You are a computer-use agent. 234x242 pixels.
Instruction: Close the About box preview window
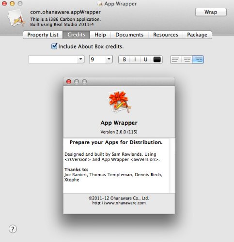pyautogui.click(x=69, y=82)
